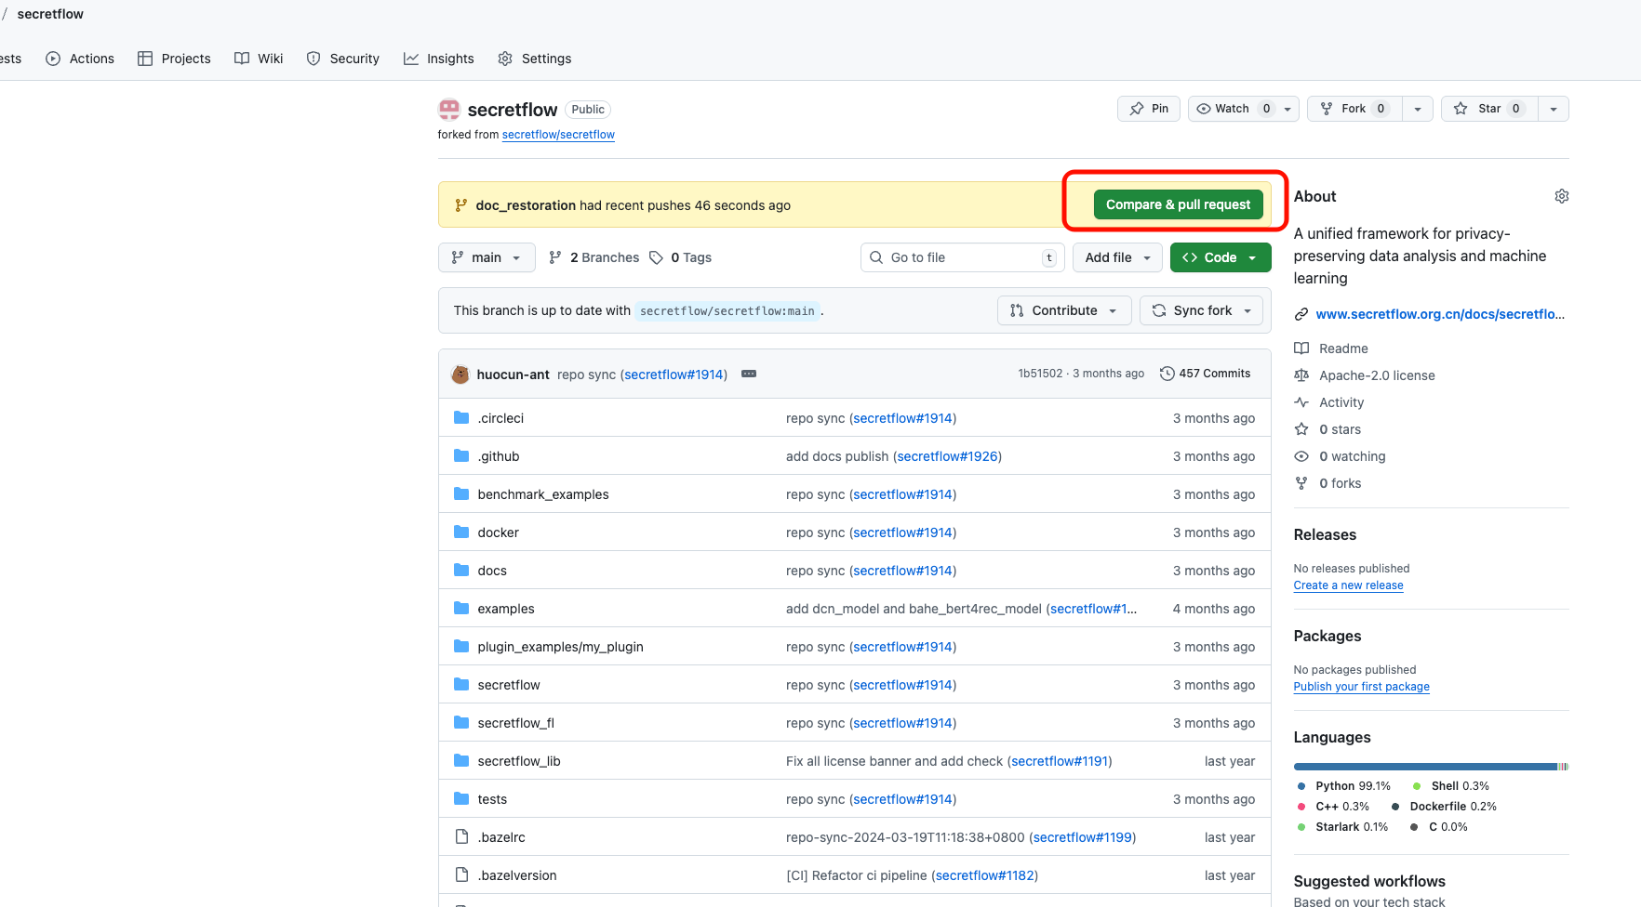
Task: Click the C++ 0.3% language link
Action: tap(1333, 807)
